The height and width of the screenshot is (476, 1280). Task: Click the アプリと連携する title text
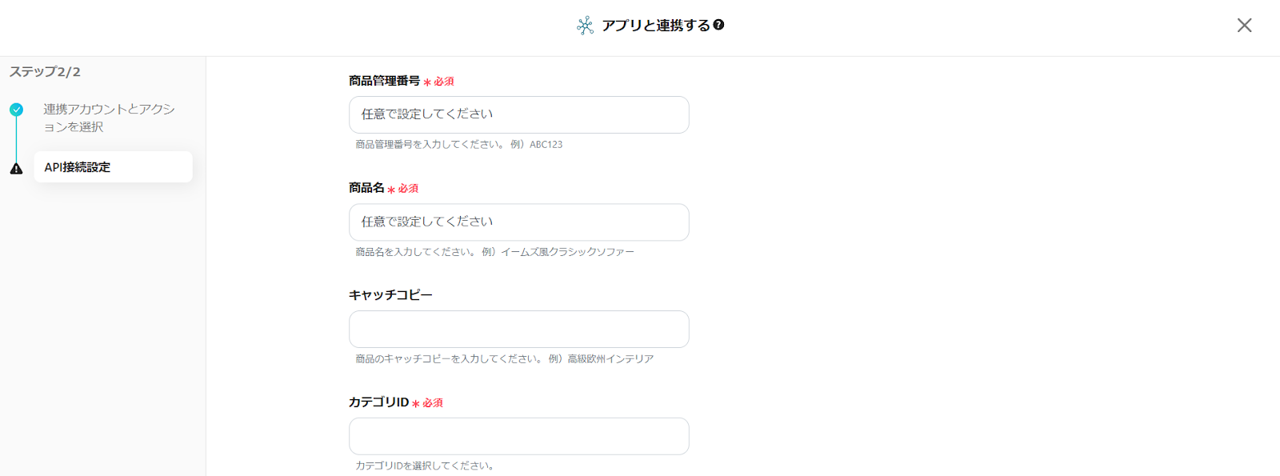(655, 26)
